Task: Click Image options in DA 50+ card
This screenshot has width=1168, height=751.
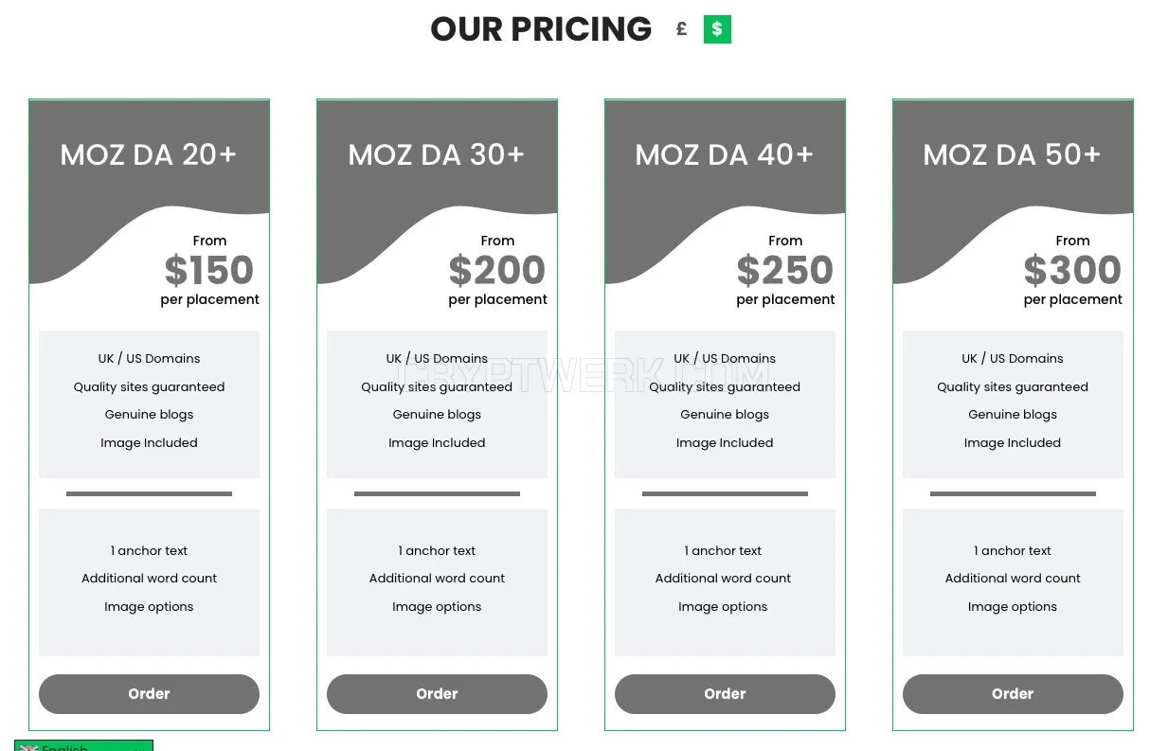Action: pyautogui.click(x=1013, y=607)
